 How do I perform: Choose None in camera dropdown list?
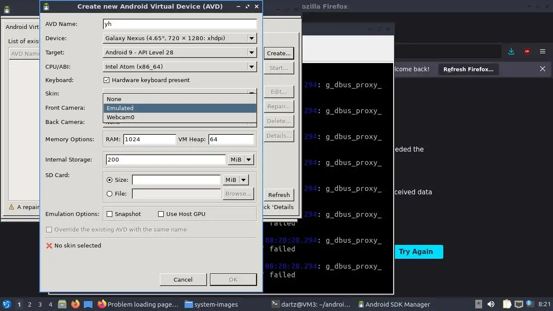(x=180, y=99)
